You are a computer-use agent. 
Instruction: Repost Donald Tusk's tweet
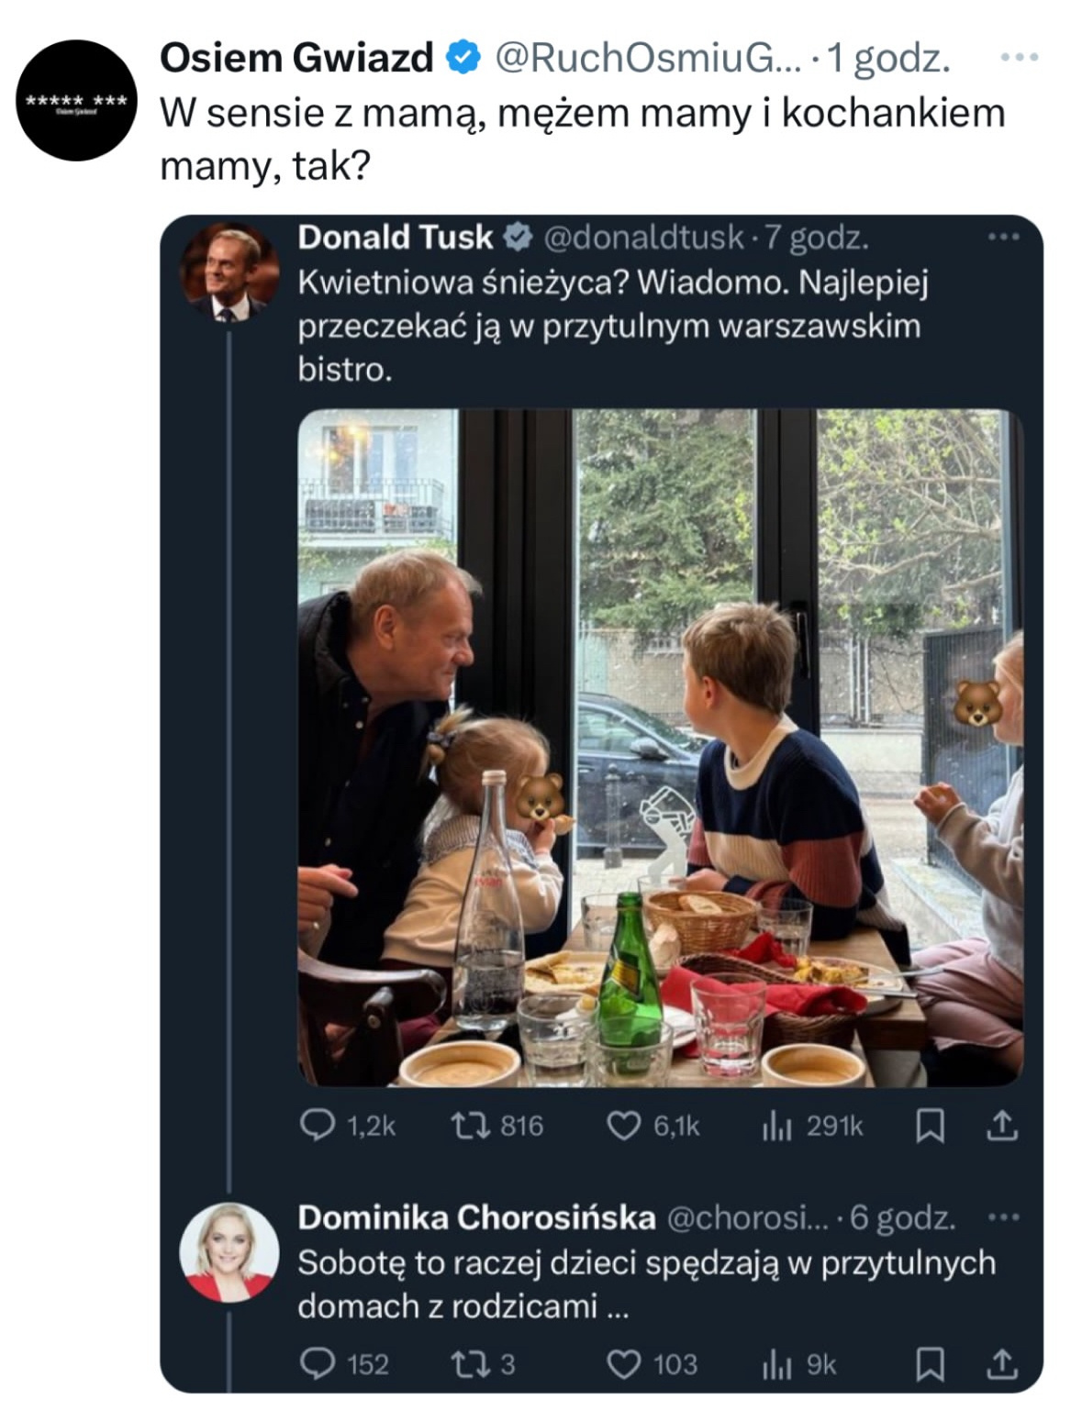coord(473,1126)
